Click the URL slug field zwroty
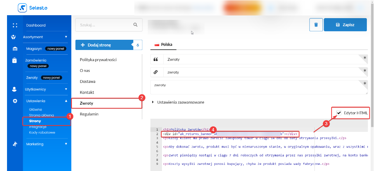 point(265,72)
